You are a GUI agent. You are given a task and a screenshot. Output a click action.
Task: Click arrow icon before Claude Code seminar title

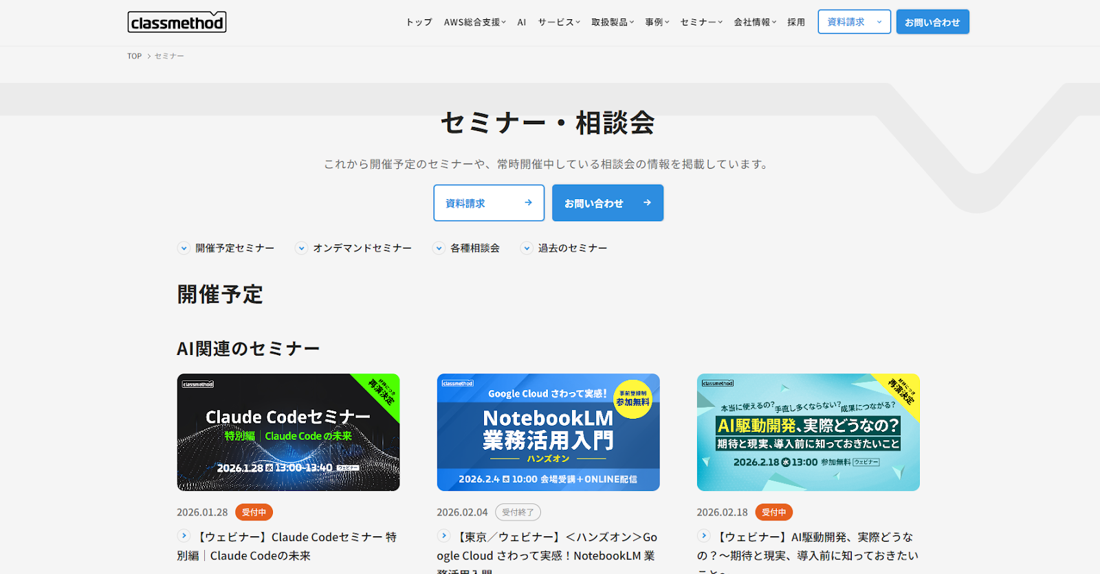184,536
